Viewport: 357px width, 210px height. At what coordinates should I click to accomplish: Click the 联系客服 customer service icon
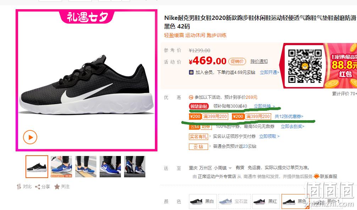click(317, 177)
